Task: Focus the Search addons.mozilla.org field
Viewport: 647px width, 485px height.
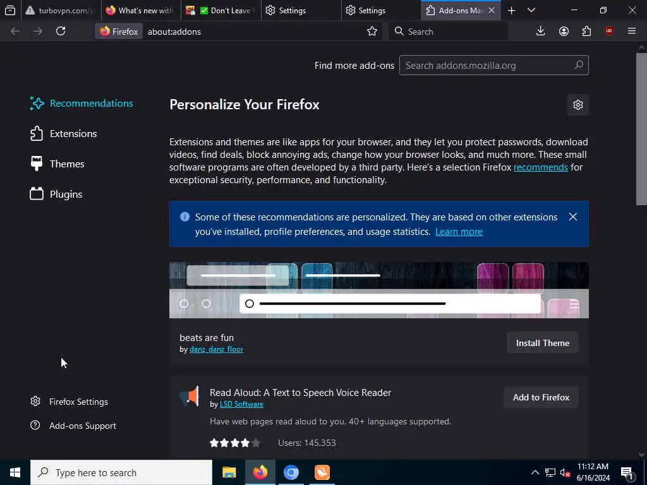Action: [x=494, y=65]
